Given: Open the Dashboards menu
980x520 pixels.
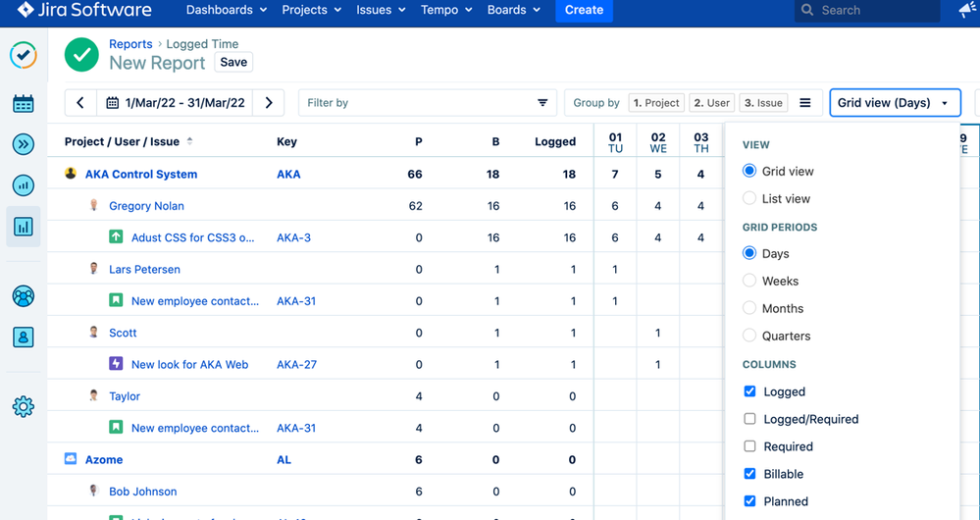Looking at the screenshot, I should click(227, 10).
